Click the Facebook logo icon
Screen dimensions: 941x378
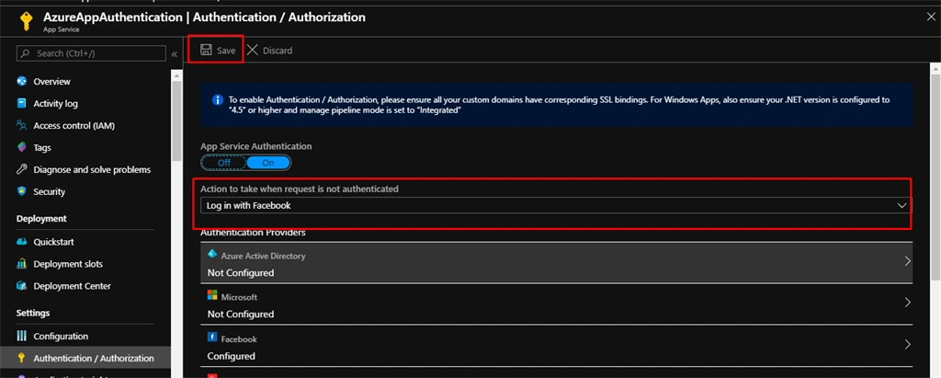pos(212,338)
